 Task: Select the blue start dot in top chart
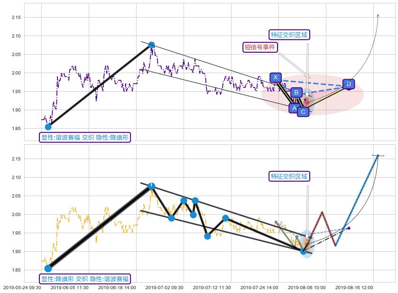click(x=48, y=127)
